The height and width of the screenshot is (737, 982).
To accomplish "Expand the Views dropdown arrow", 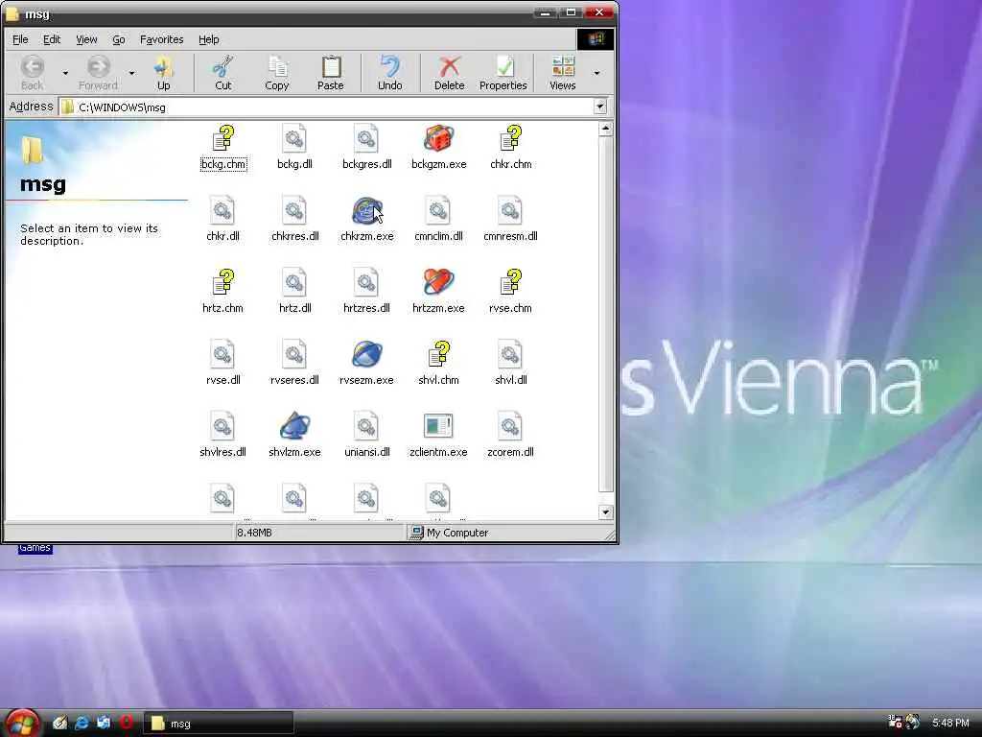I will click(x=596, y=73).
